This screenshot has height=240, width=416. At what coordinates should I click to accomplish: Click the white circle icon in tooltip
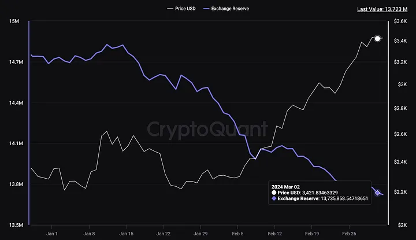point(273,191)
